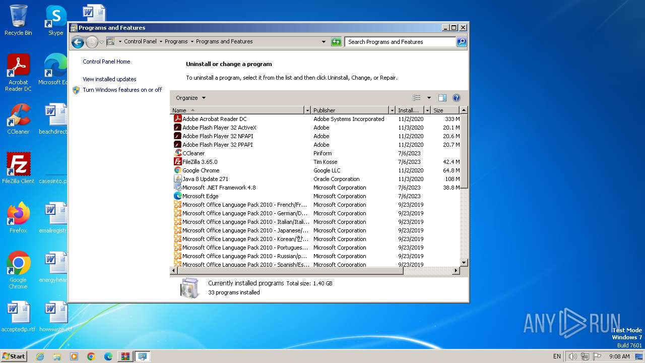
Task: Click the Change your view icon
Action: click(417, 98)
